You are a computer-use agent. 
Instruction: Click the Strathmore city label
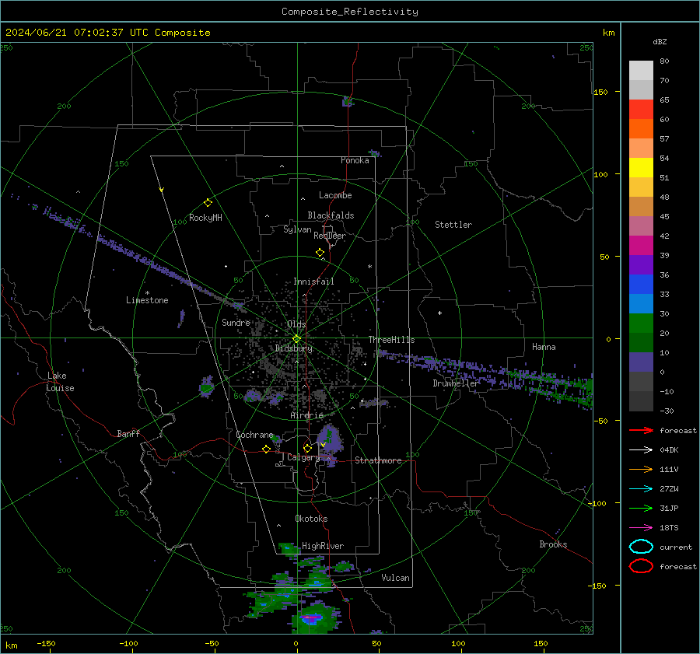click(x=378, y=460)
